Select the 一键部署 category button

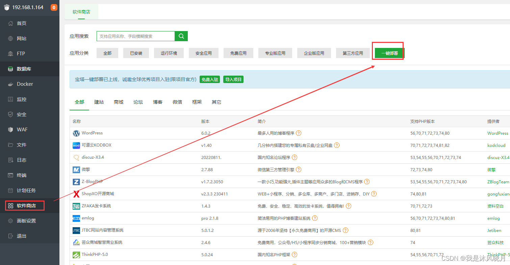(x=390, y=53)
